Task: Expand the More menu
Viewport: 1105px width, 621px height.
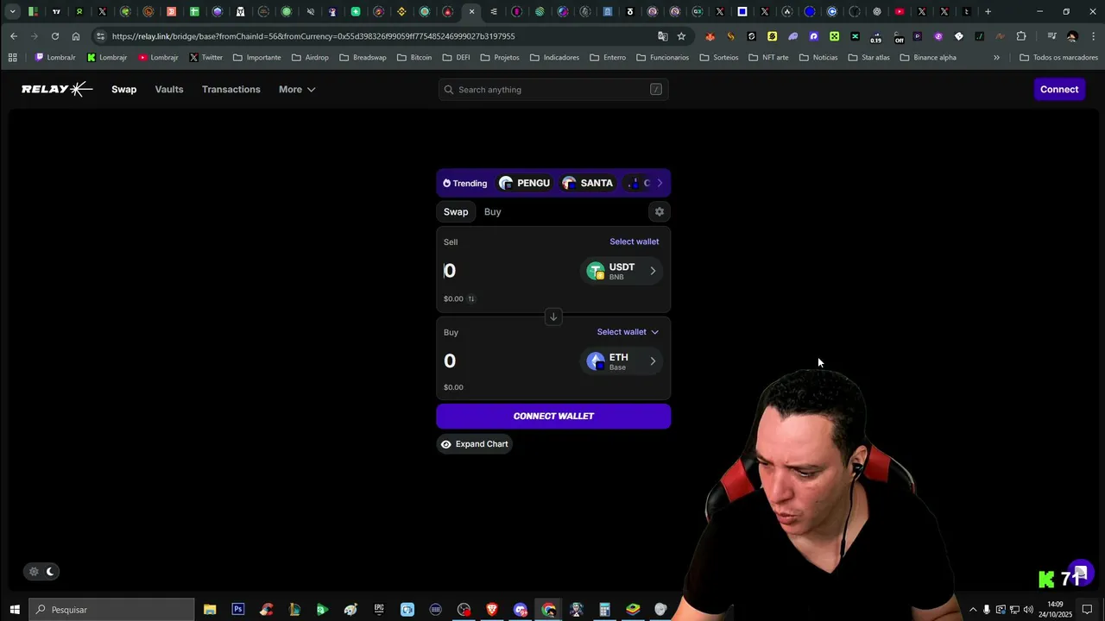Action: [297, 90]
